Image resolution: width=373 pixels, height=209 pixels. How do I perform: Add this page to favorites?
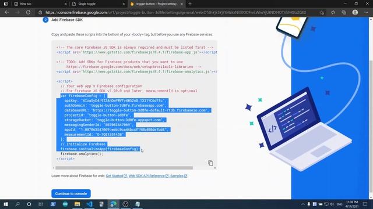[x=322, y=13]
